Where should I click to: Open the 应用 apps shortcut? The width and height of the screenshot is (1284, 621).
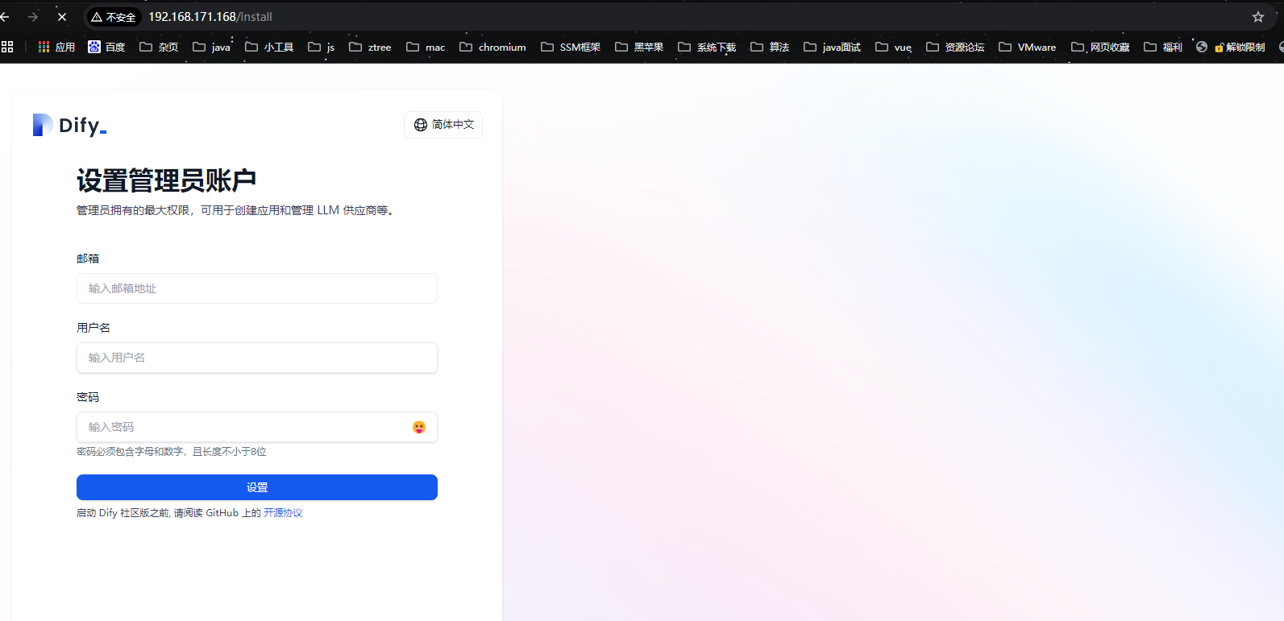point(56,47)
